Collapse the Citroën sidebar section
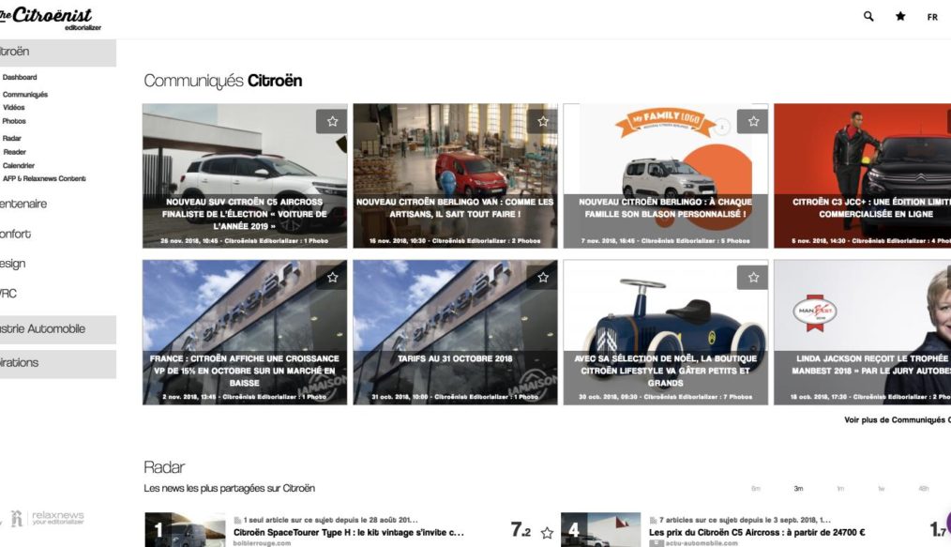The width and height of the screenshot is (951, 547). point(57,53)
